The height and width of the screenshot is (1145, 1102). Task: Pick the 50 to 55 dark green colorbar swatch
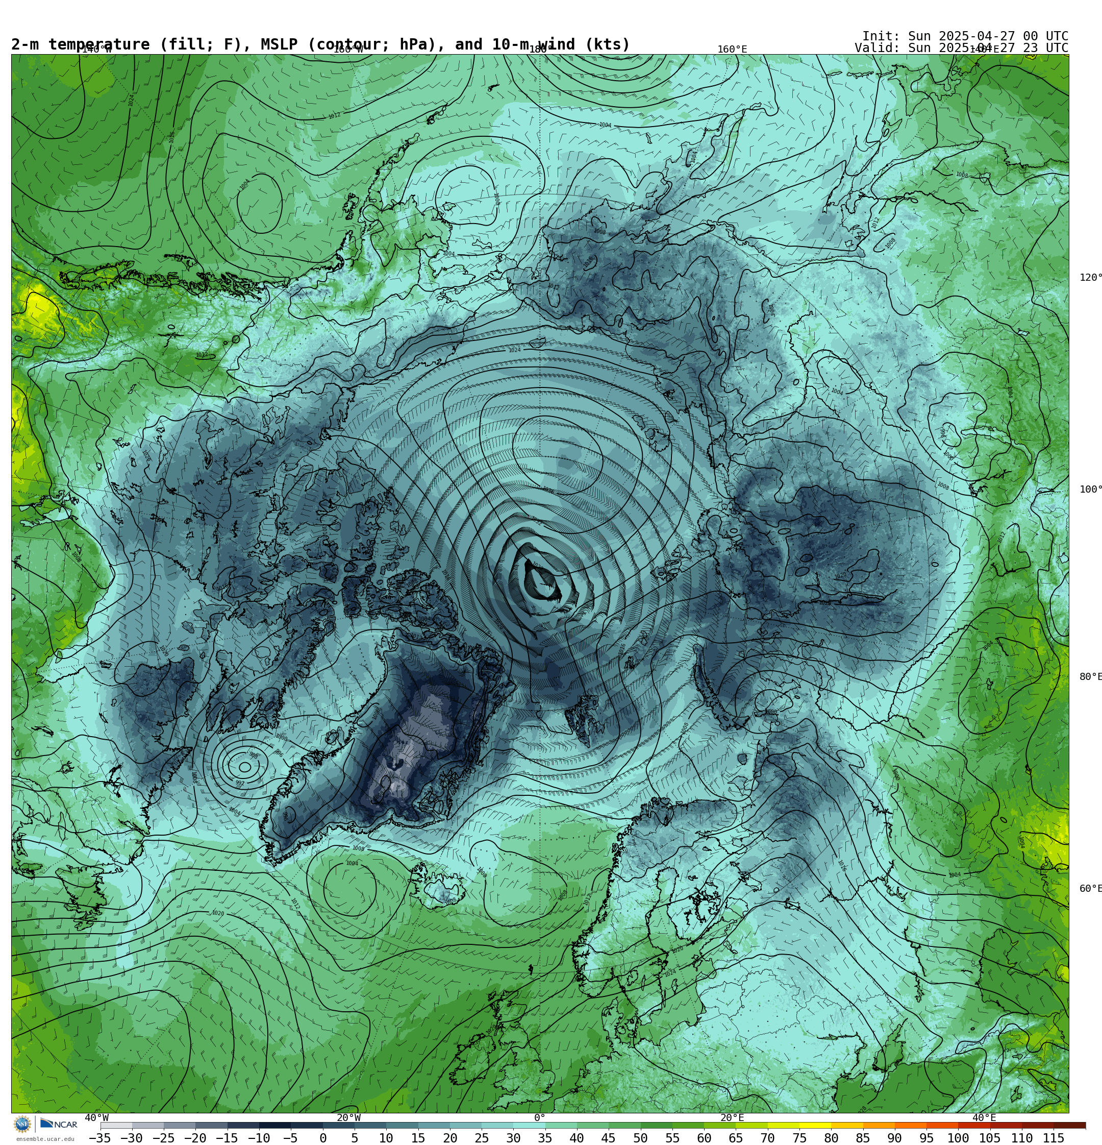(x=656, y=1125)
